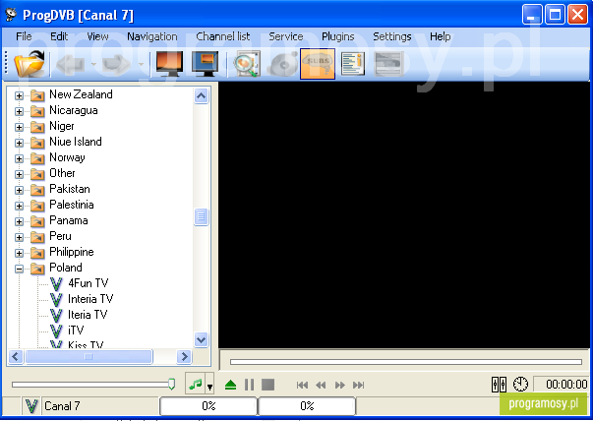Click the skip to previous button

pos(302,385)
